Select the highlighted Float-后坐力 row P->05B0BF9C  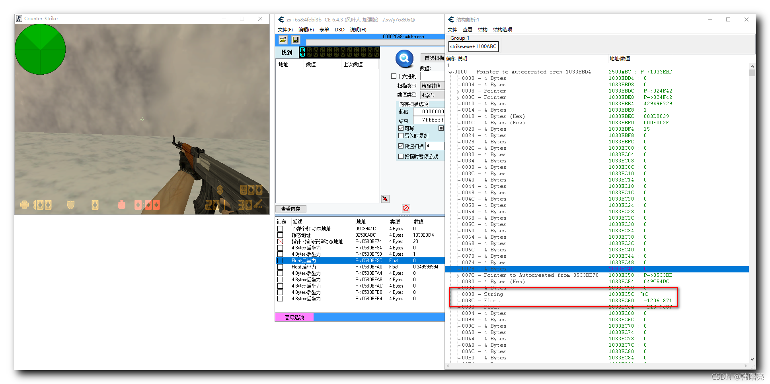point(360,261)
